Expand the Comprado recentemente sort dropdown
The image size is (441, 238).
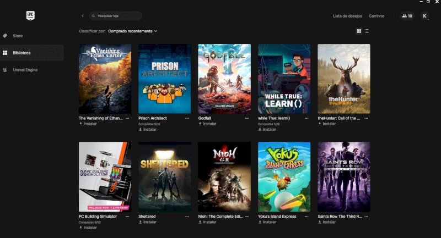point(132,31)
